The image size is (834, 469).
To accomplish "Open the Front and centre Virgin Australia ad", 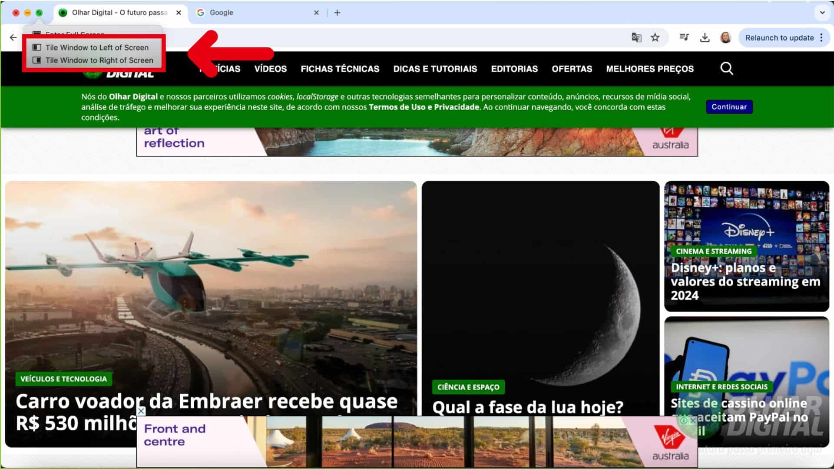I will click(417, 442).
